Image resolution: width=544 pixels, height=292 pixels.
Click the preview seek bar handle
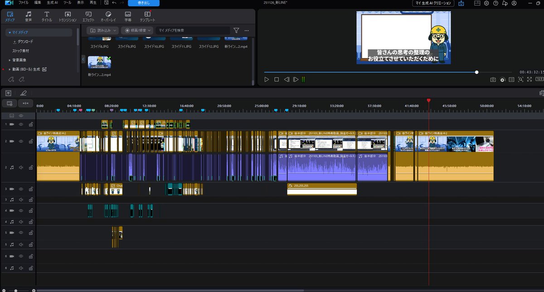(x=476, y=72)
